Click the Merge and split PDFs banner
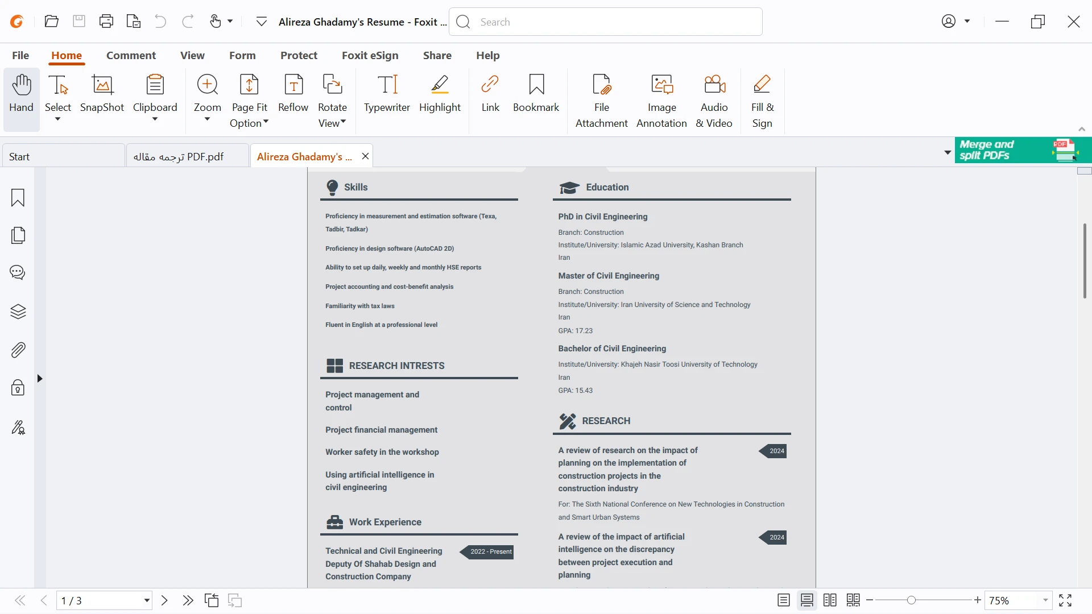Viewport: 1092px width, 614px height. pos(1022,150)
